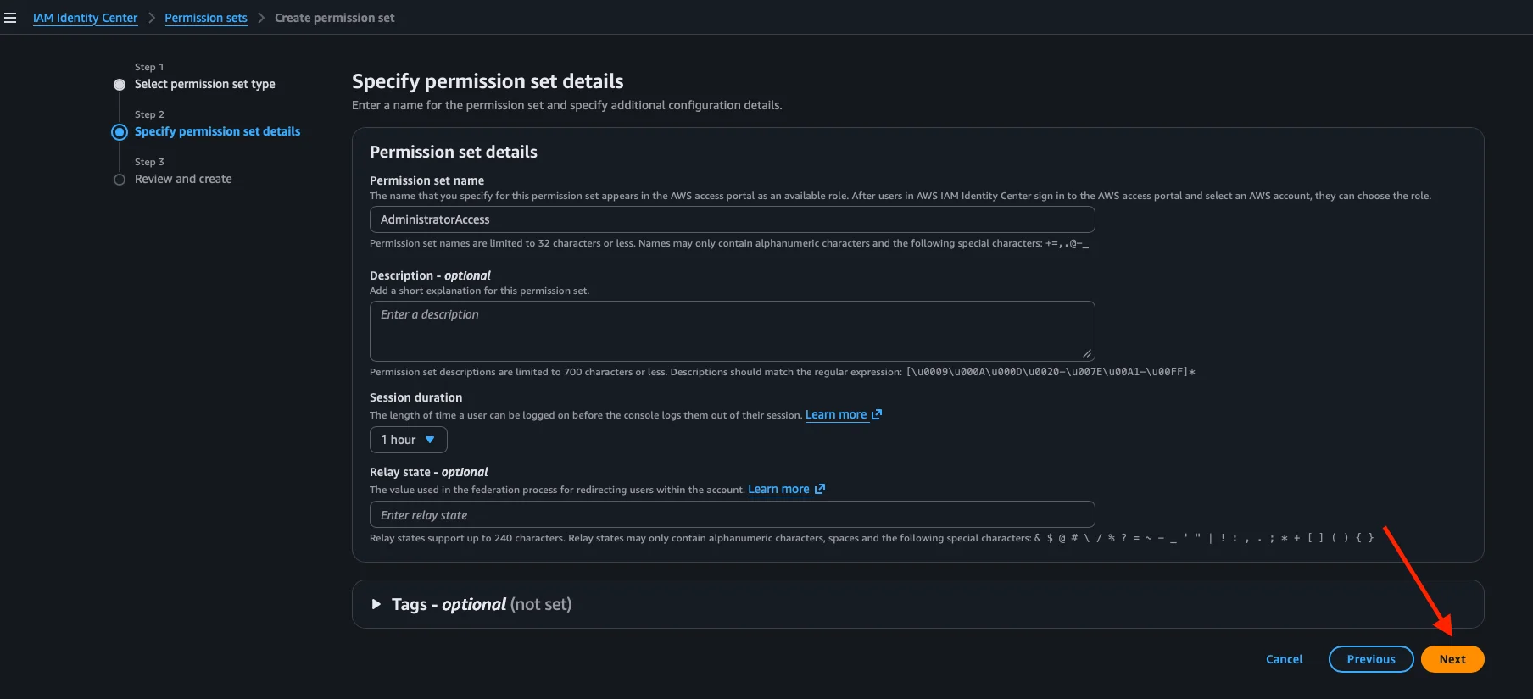
Task: Click the relay state input field
Action: (x=733, y=514)
